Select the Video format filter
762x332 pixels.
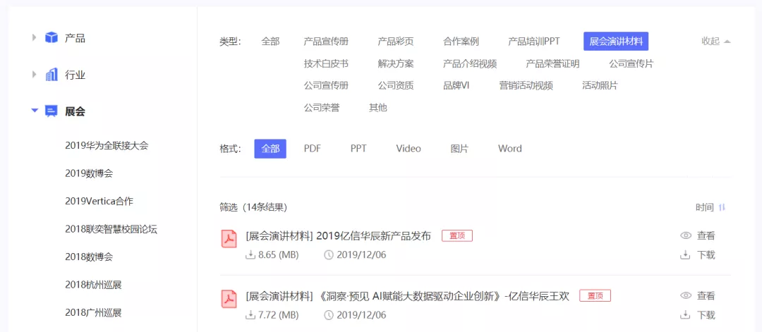pos(409,149)
